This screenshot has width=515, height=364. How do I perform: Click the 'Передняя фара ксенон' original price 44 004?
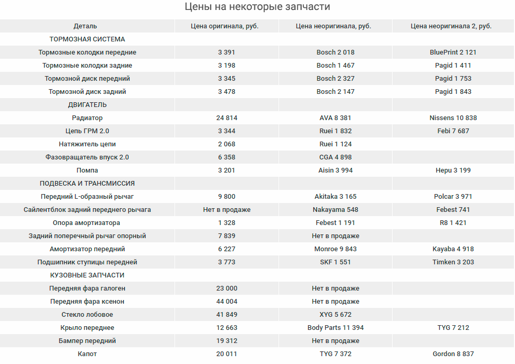click(x=226, y=302)
